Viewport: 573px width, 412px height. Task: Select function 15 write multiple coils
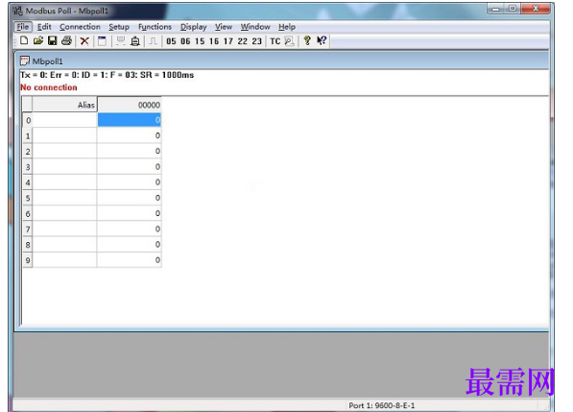200,41
